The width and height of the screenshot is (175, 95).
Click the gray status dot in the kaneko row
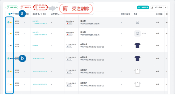pos(11,46)
